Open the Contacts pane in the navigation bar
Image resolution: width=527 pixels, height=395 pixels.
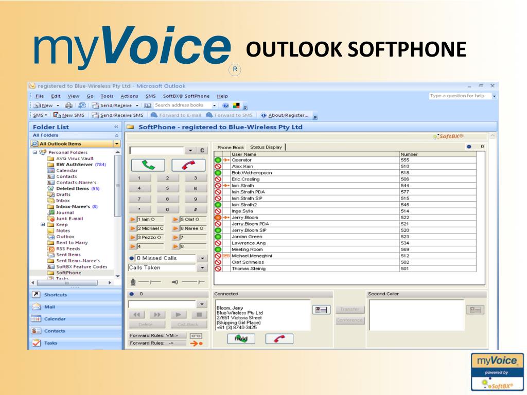pos(76,331)
